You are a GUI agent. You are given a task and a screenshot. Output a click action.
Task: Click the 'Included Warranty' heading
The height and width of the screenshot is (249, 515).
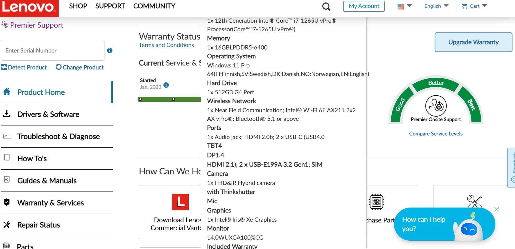[x=232, y=246]
